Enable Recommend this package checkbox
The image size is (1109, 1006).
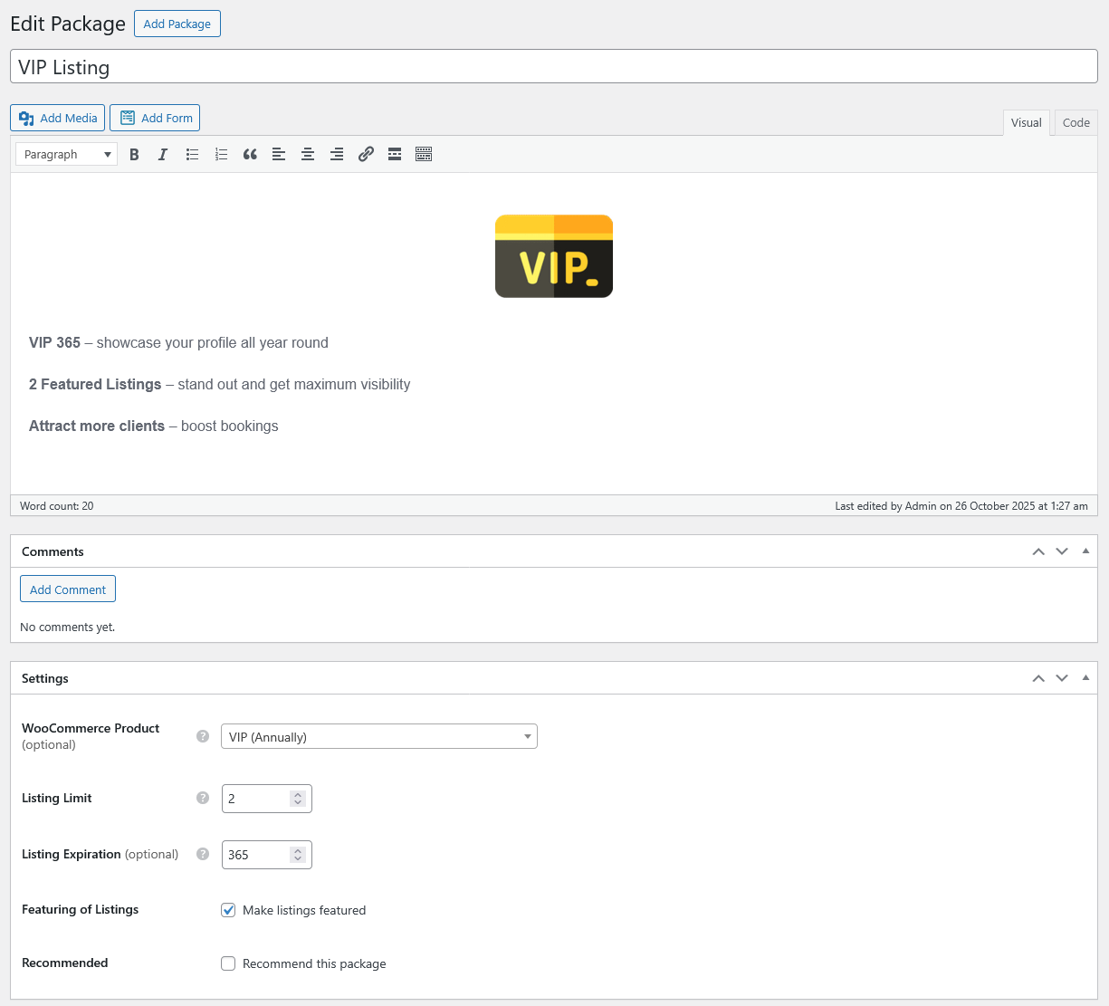pos(228,963)
